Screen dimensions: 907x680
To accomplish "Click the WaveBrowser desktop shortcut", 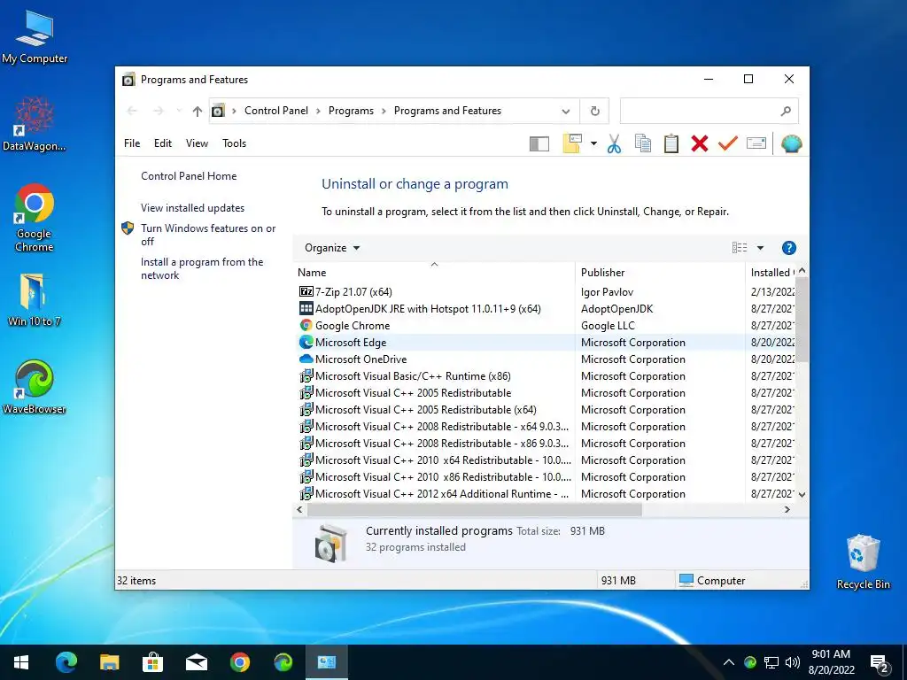I will (35, 386).
